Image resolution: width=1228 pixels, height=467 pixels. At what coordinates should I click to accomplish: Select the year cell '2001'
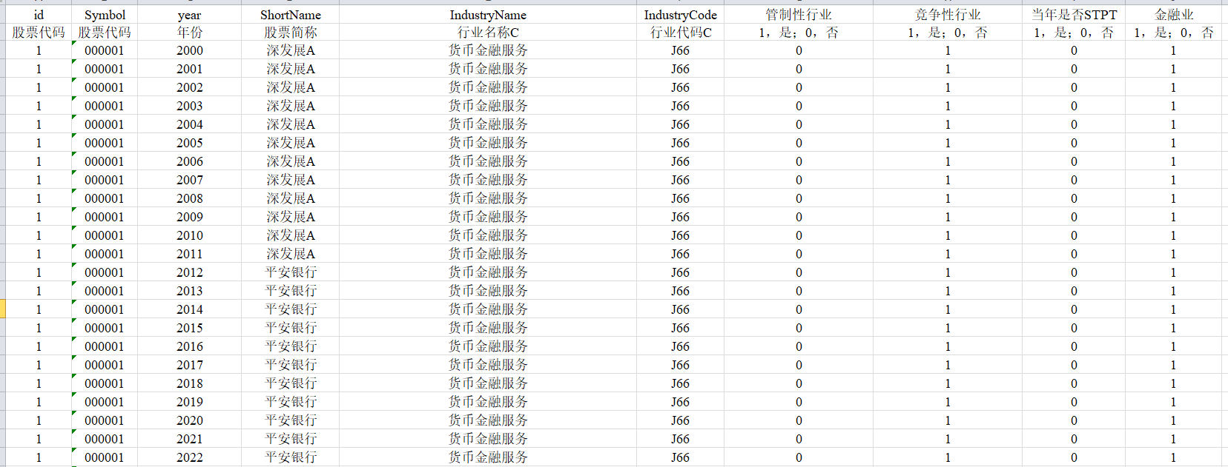point(189,69)
